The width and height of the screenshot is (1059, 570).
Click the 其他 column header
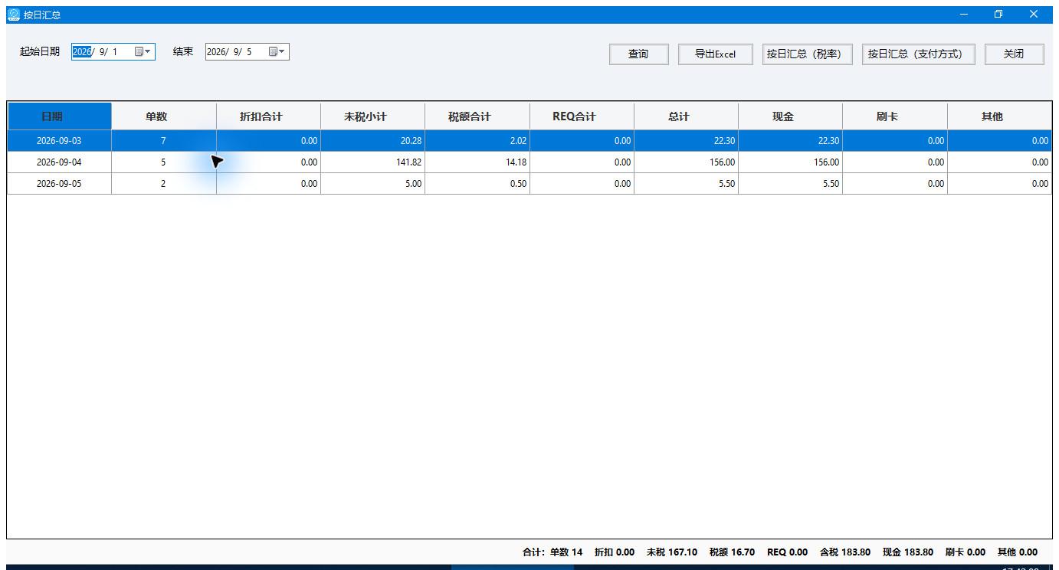(999, 116)
